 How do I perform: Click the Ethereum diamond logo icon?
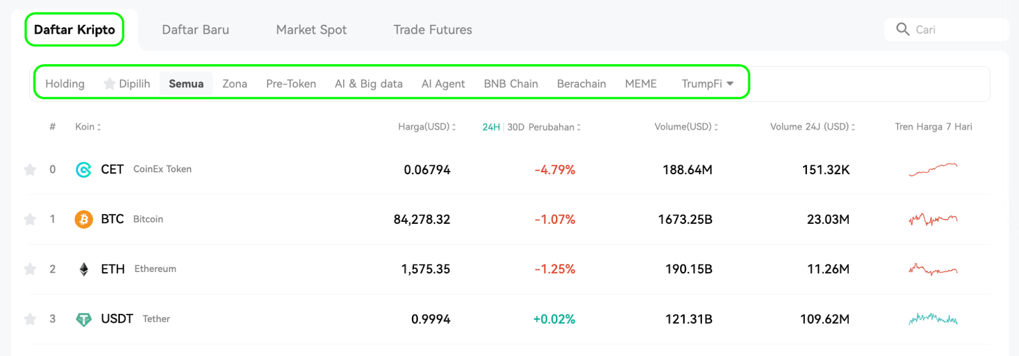tap(83, 270)
